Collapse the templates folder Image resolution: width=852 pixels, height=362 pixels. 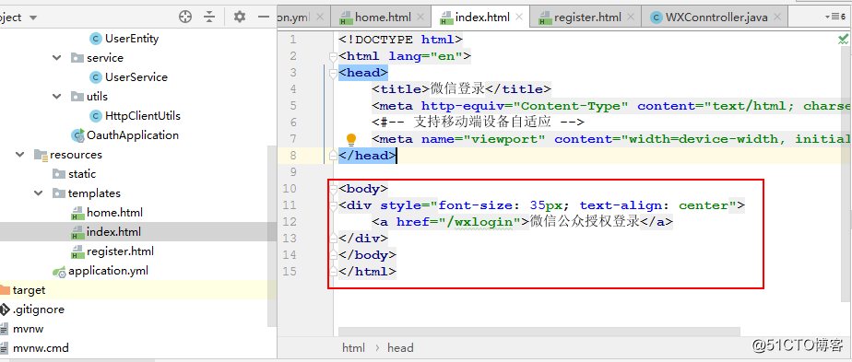(39, 193)
